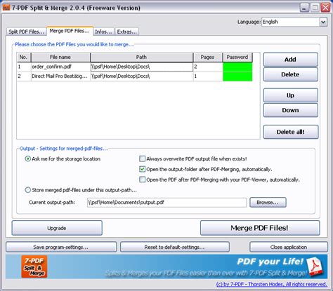333x291 pixels.
Task: Click the green password cell for Direct Mail Pro
Action: [237, 76]
